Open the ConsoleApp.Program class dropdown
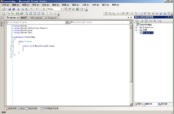The image size is (174, 114). (x=66, y=22)
